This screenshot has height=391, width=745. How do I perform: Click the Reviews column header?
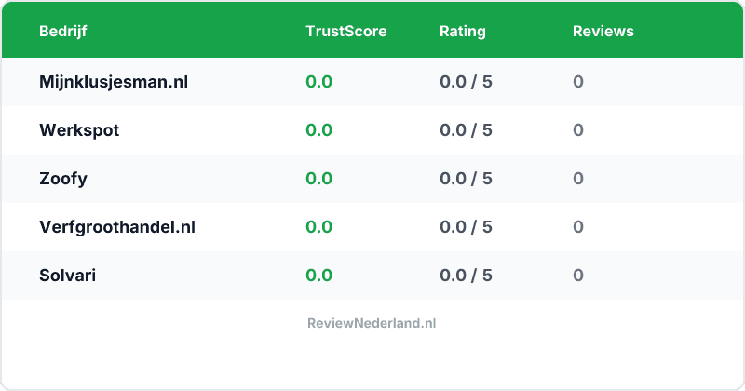(603, 31)
